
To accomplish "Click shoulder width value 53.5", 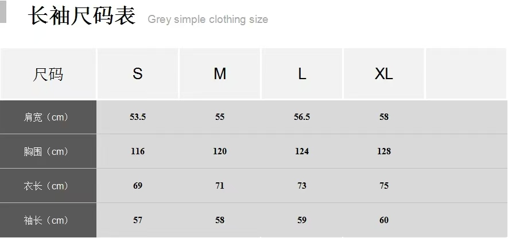I will (x=138, y=117).
